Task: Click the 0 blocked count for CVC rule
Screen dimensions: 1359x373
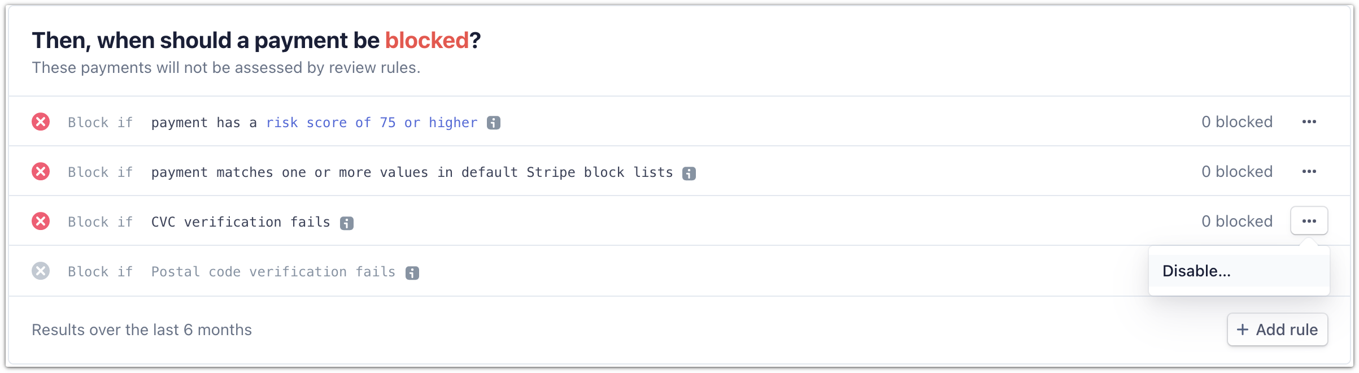Action: [1237, 222]
